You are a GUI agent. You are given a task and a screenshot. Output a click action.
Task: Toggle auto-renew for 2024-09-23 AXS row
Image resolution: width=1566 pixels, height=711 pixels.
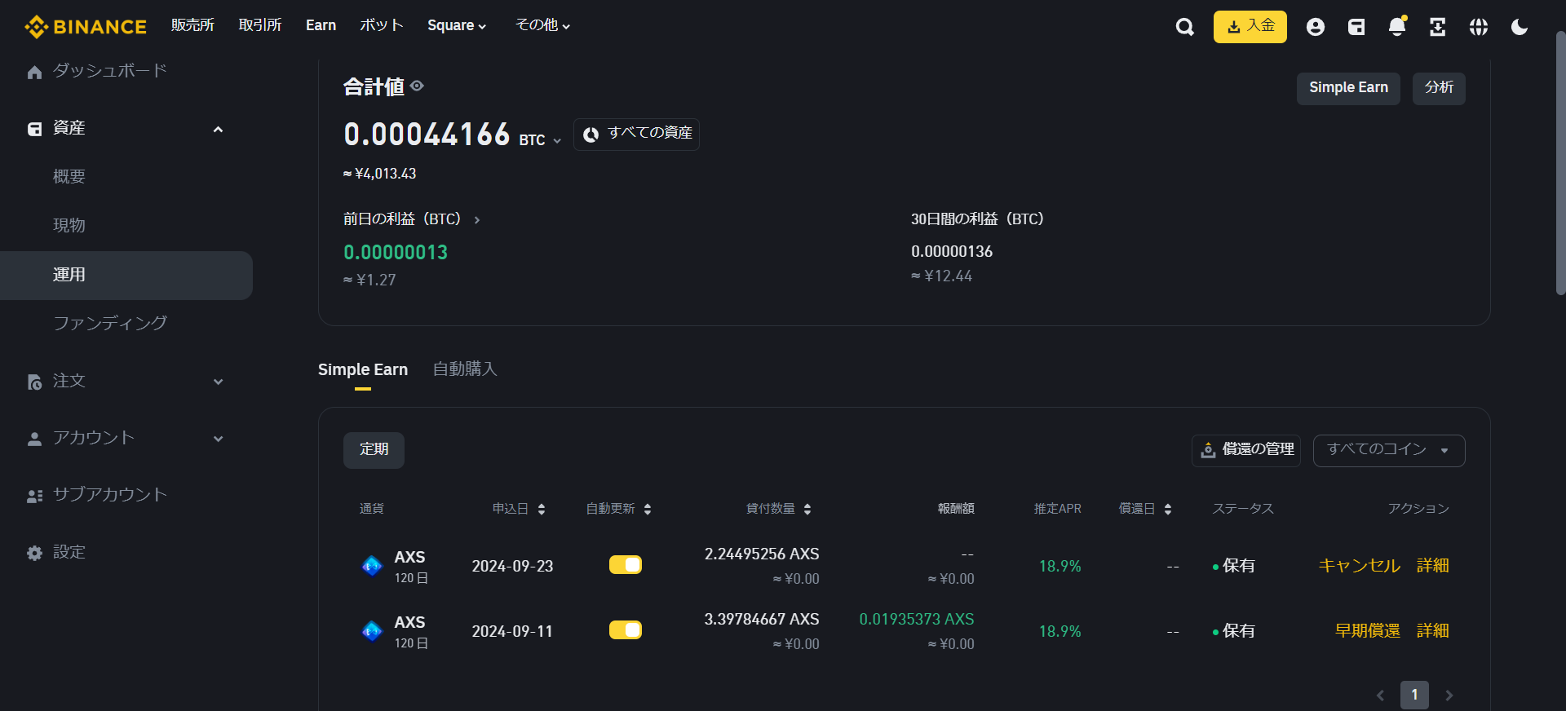click(x=626, y=565)
